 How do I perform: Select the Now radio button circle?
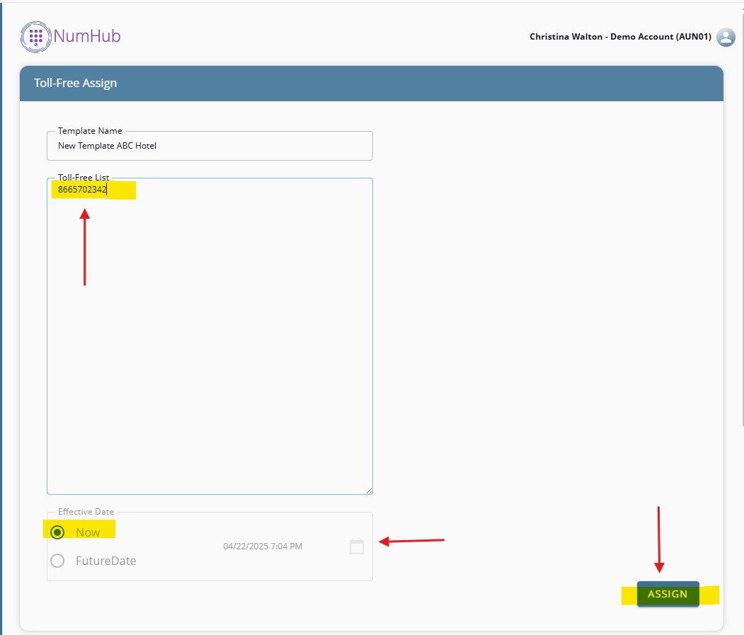(58, 532)
